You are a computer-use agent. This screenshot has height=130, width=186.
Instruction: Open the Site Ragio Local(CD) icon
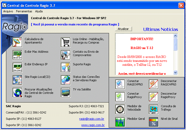18,80
